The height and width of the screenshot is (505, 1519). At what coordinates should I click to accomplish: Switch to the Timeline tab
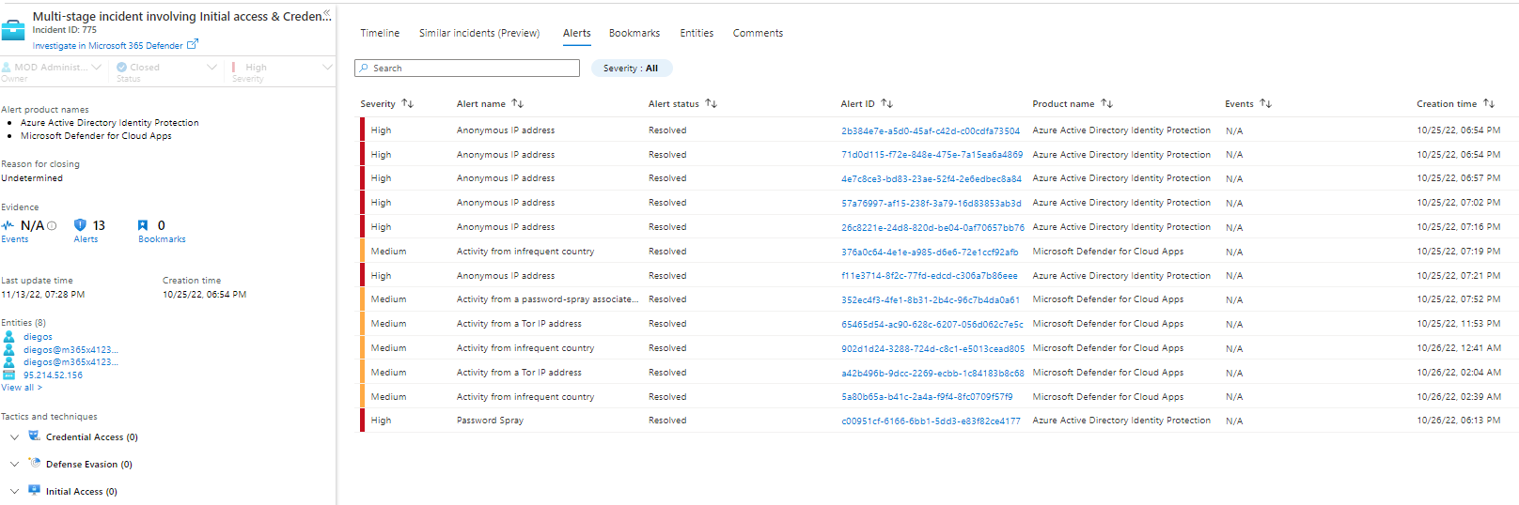pyautogui.click(x=380, y=33)
